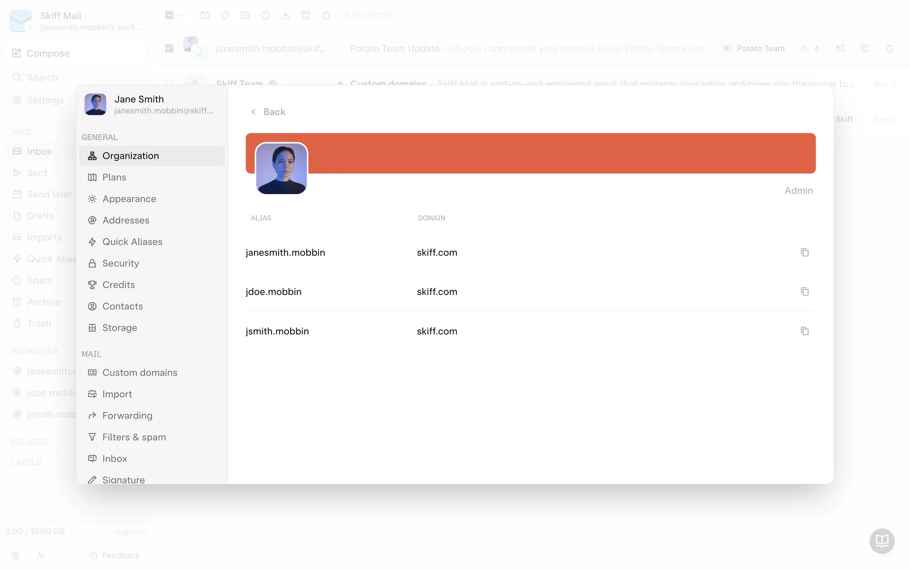Open the help book icon button
This screenshot has width=910, height=569.
point(882,541)
